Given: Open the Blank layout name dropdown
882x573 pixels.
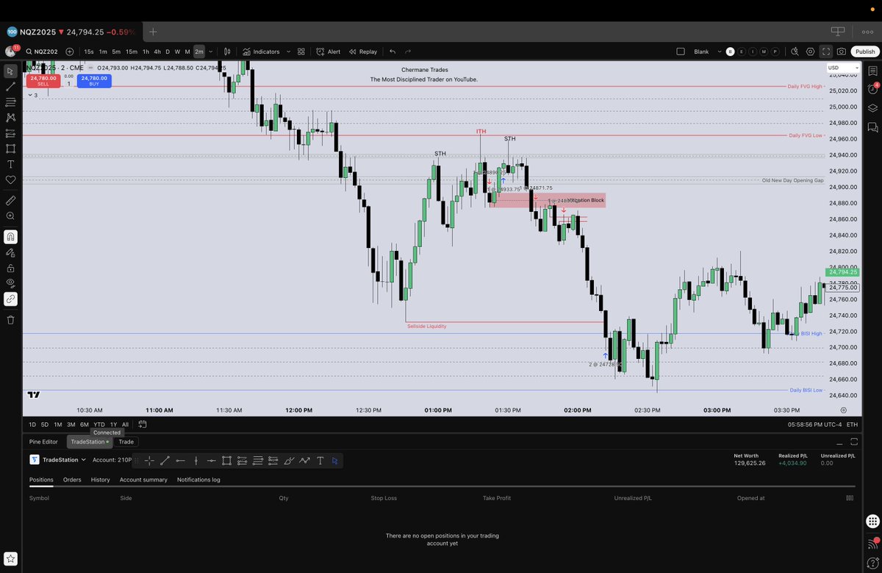Looking at the screenshot, I should tap(707, 51).
